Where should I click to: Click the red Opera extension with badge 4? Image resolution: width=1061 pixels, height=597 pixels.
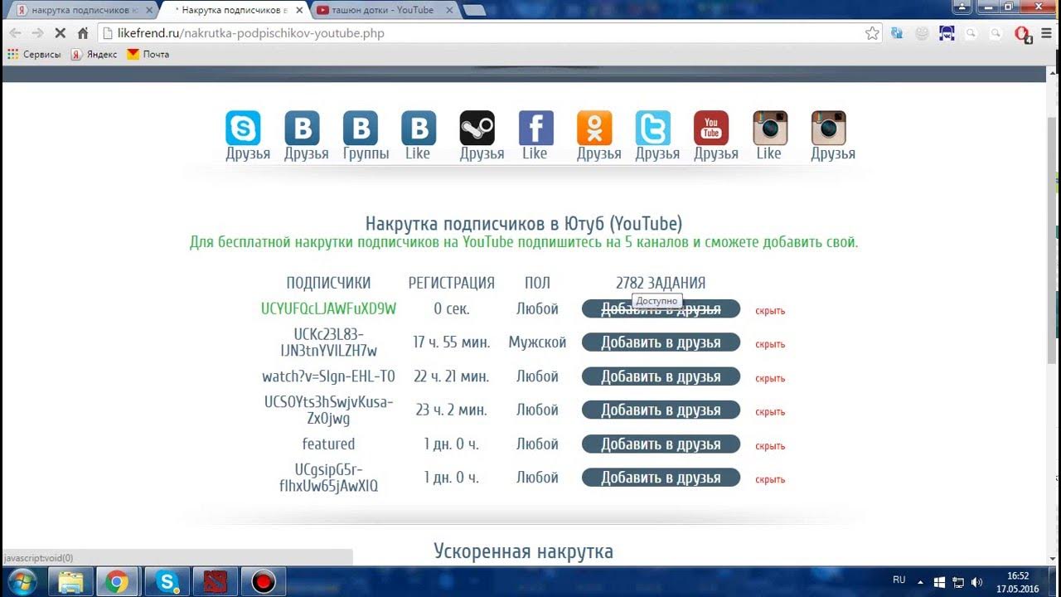(x=1022, y=34)
